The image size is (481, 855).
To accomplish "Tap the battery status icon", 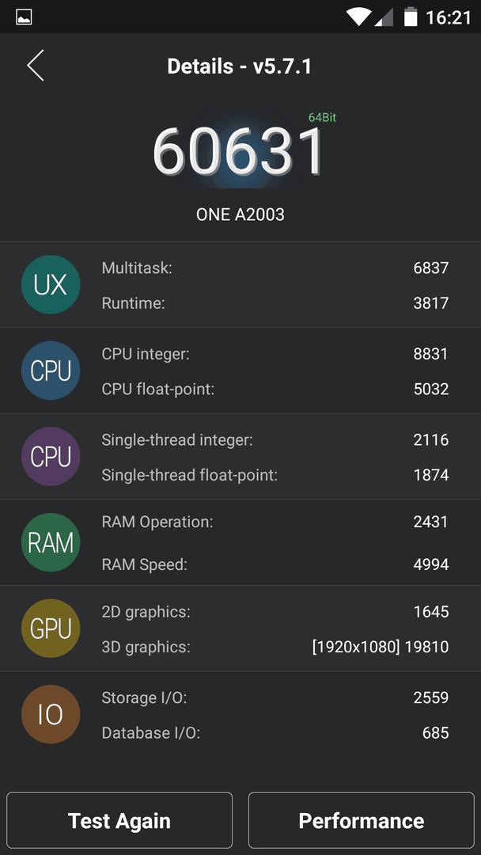I will tap(410, 17).
